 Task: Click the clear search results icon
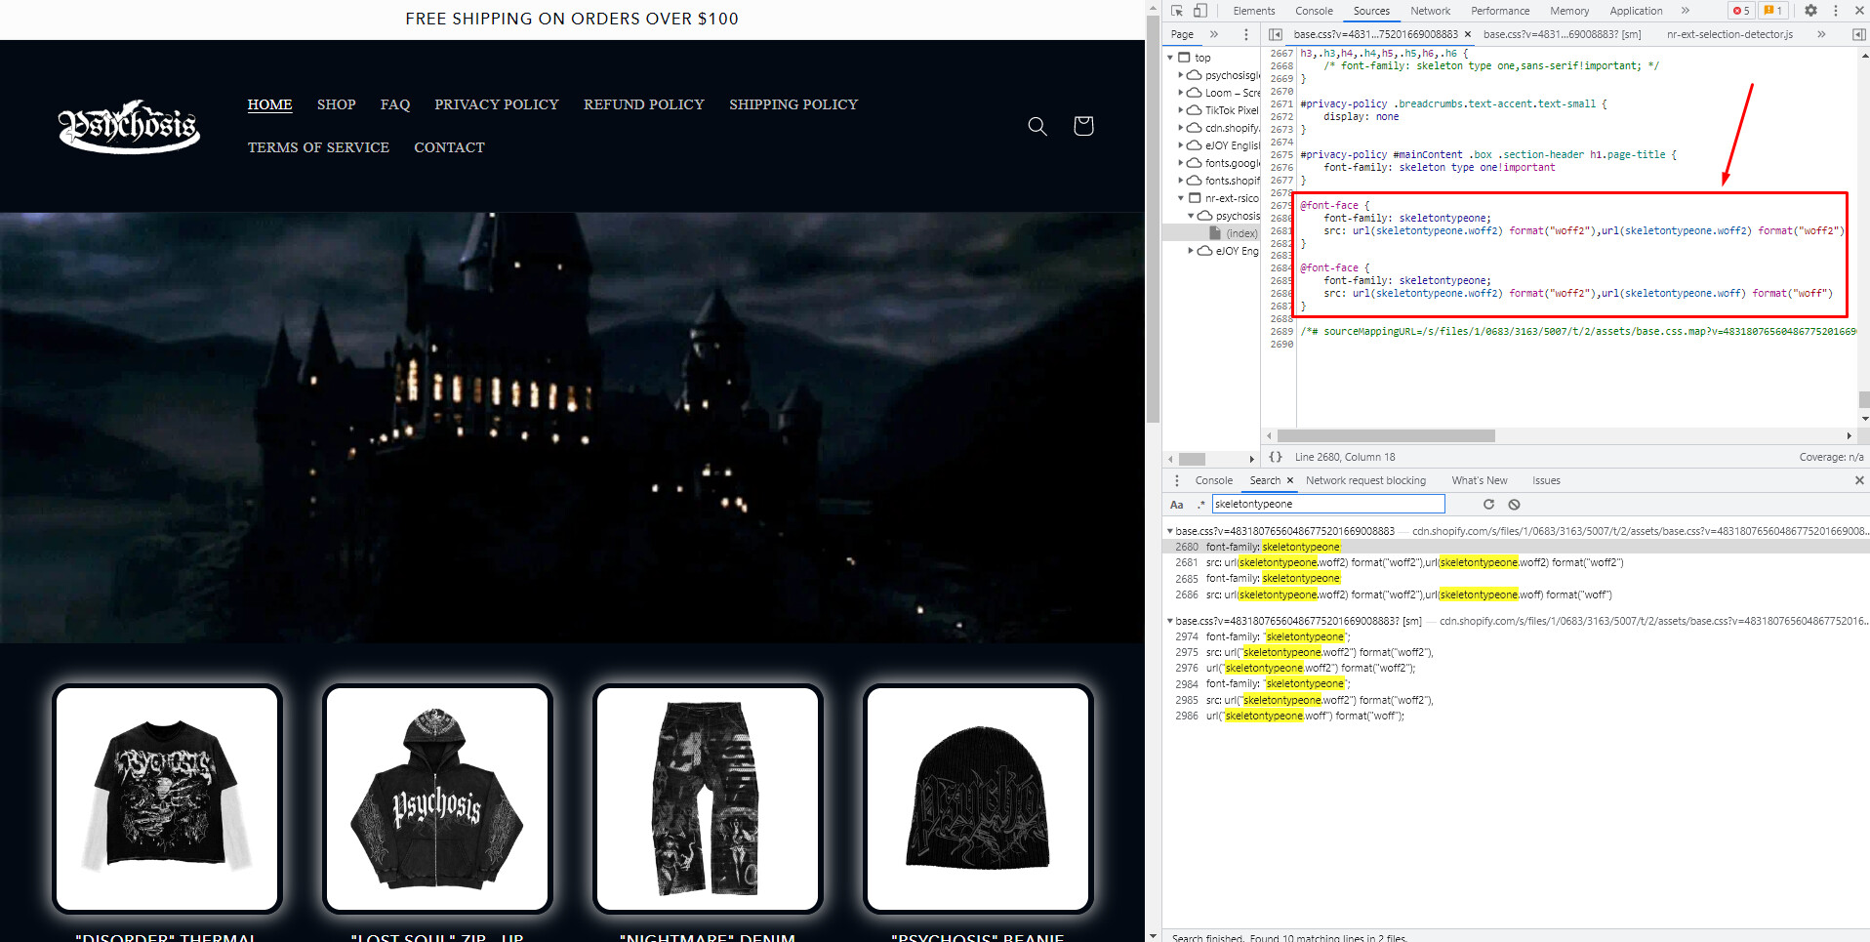pos(1514,505)
